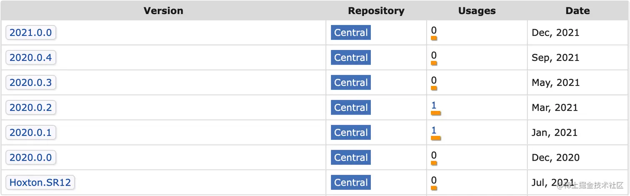Open version 2020.0.0 link

(31, 158)
